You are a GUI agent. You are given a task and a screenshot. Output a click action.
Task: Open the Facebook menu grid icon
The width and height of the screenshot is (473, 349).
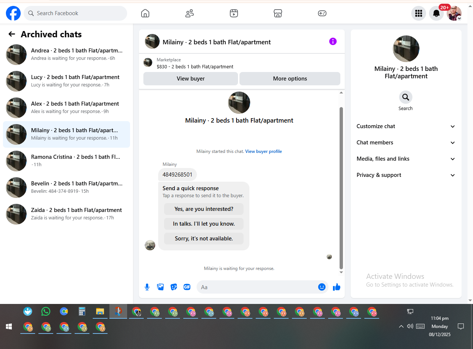tap(419, 13)
